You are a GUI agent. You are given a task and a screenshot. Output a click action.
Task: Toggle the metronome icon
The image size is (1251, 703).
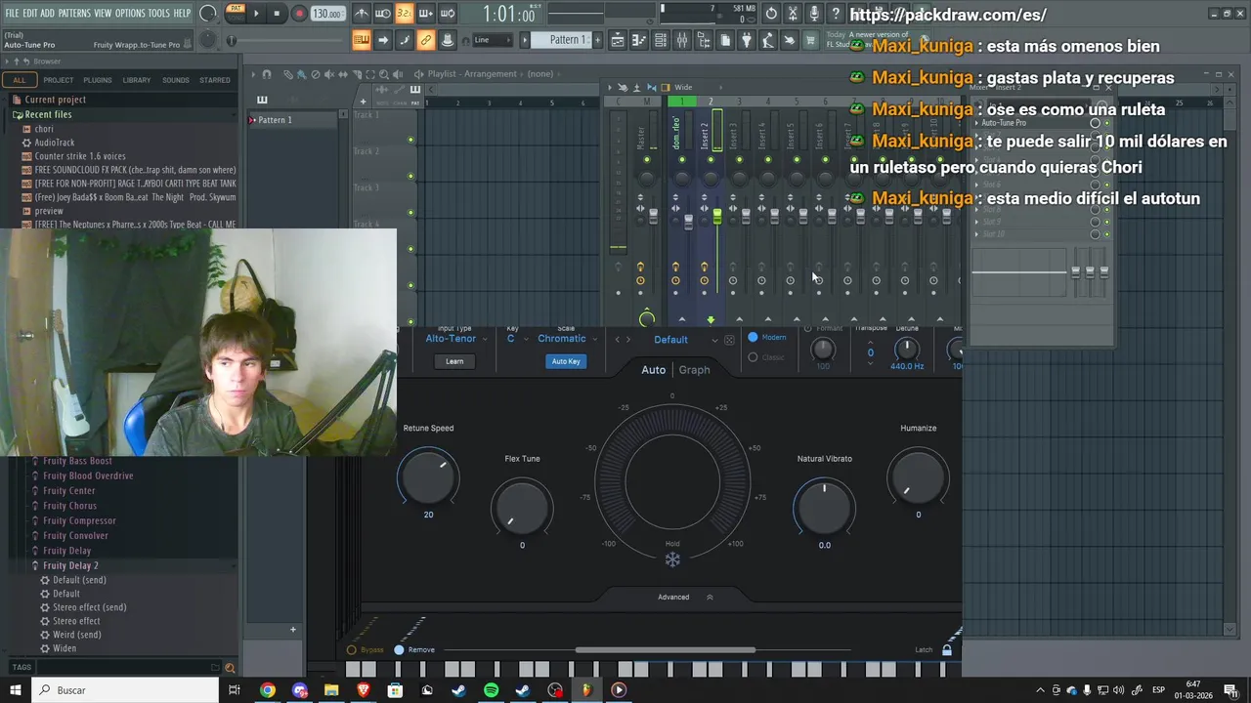click(x=362, y=14)
